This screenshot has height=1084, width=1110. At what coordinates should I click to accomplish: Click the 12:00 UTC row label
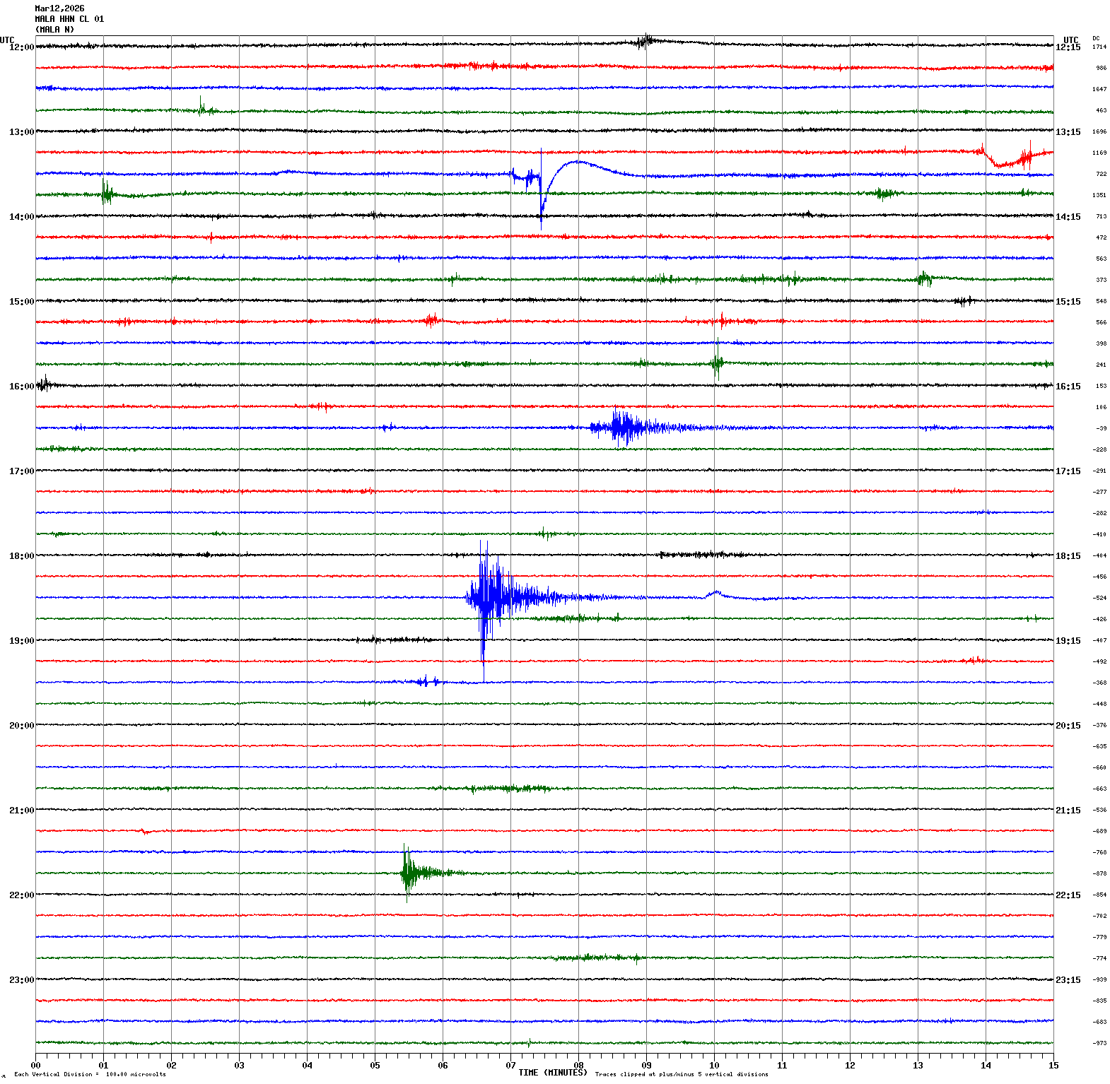(21, 47)
